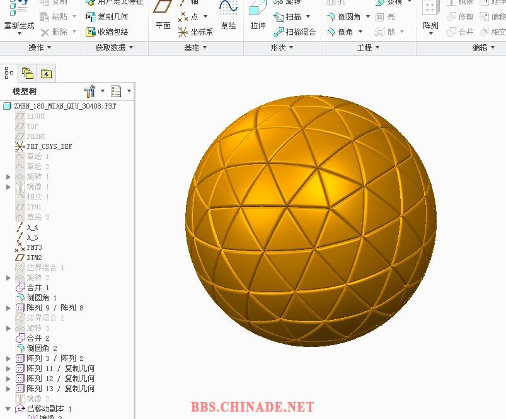Open Swept Blend (扫描混合)

tap(294, 32)
